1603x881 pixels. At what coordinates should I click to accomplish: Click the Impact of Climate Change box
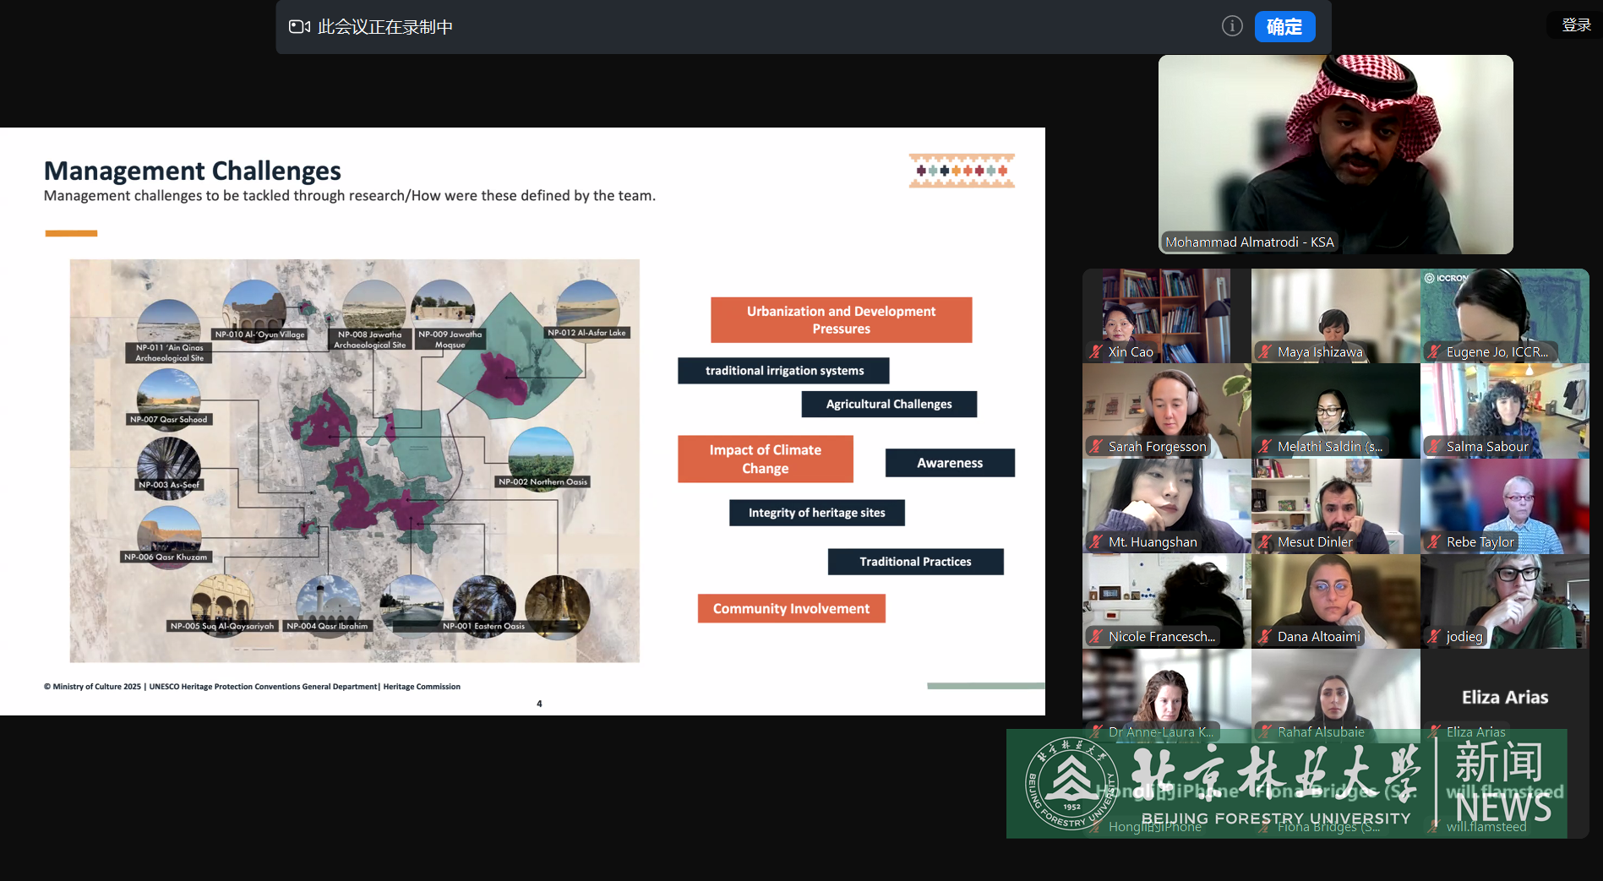(x=765, y=460)
